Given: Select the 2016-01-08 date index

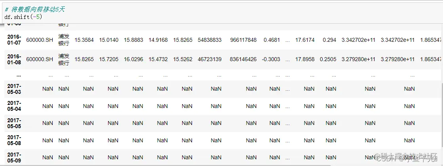Looking at the screenshot, I should 14,60.
